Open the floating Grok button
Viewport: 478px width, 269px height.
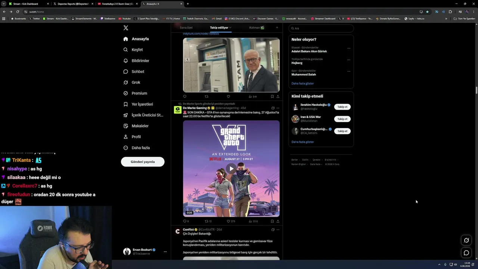(466, 240)
